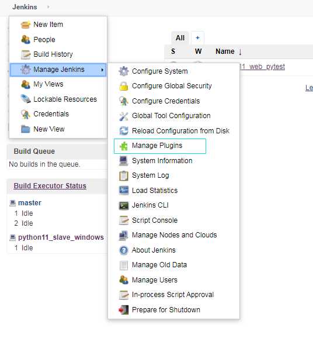Switch to the All view tab
This screenshot has width=313, height=338.
coord(180,38)
